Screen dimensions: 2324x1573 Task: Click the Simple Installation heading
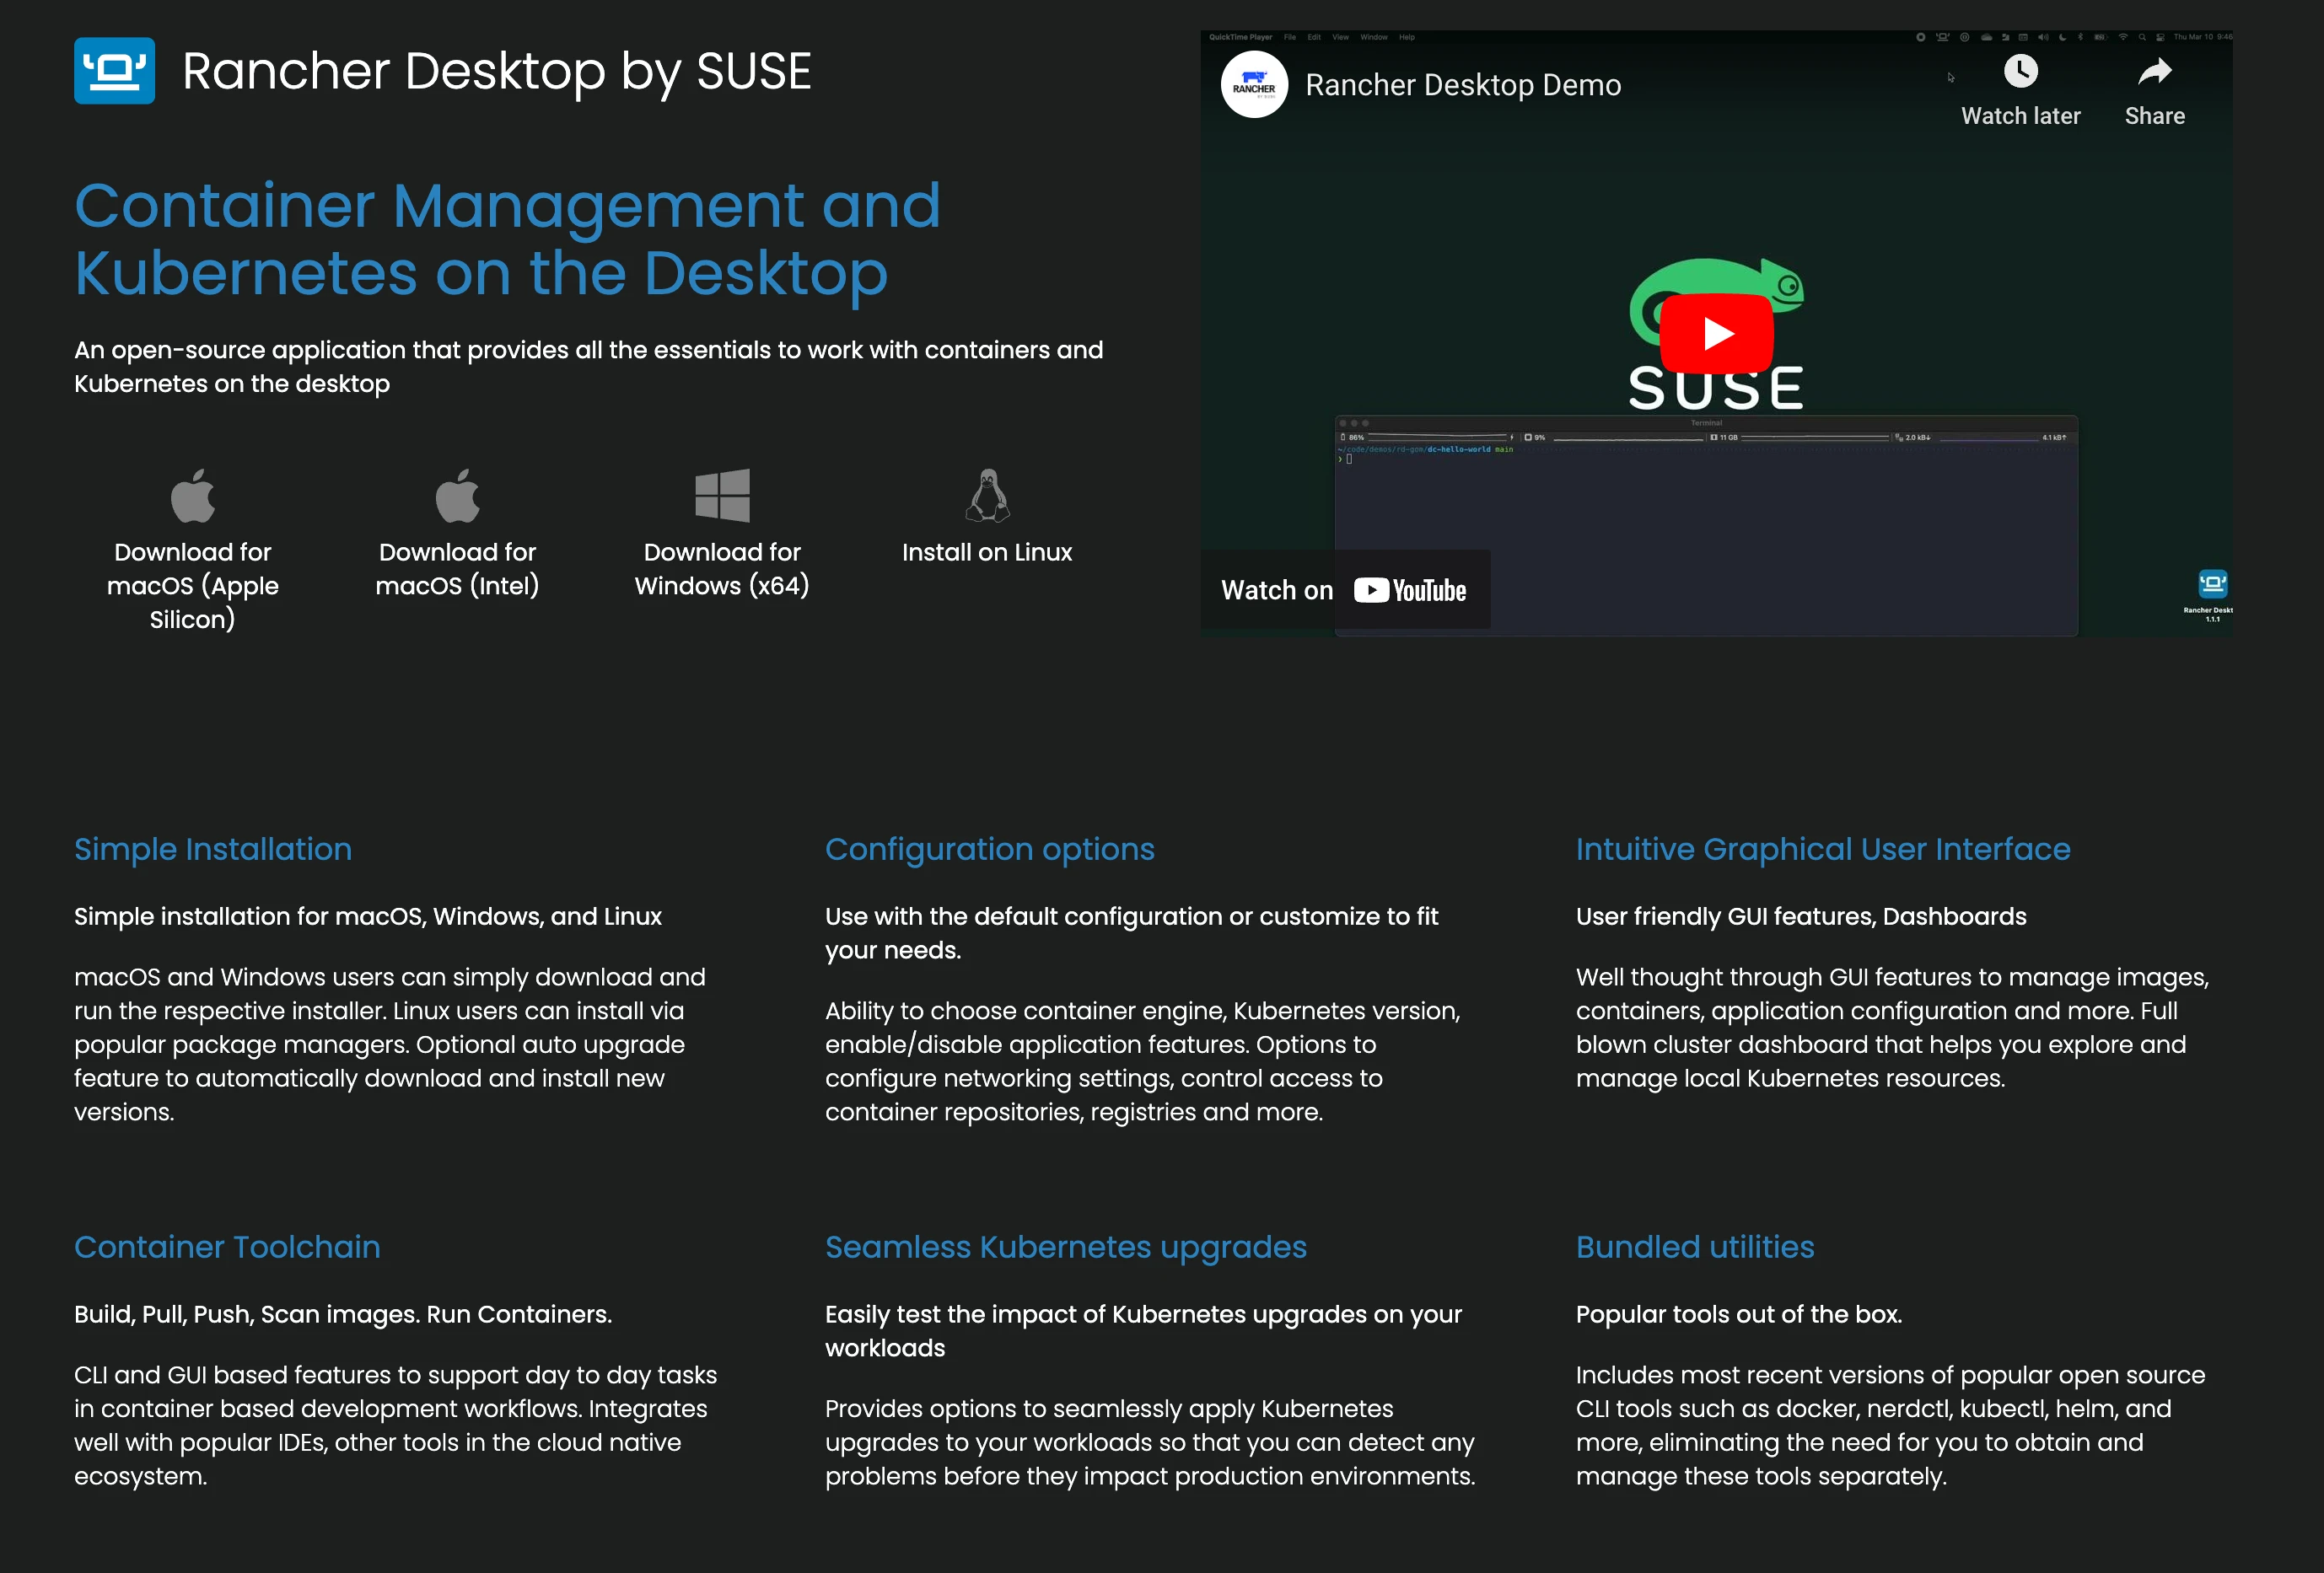213,850
